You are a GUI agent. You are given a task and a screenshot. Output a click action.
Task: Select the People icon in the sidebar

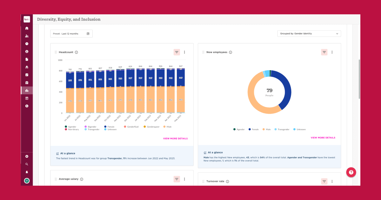(x=27, y=36)
